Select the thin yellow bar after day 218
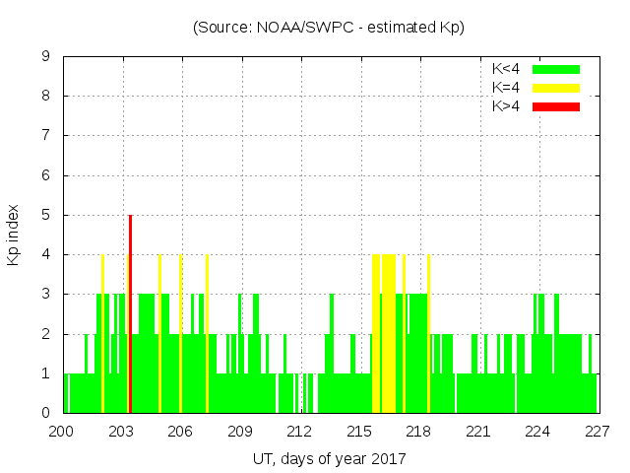Viewport: 630px width, 473px height. pyautogui.click(x=428, y=333)
